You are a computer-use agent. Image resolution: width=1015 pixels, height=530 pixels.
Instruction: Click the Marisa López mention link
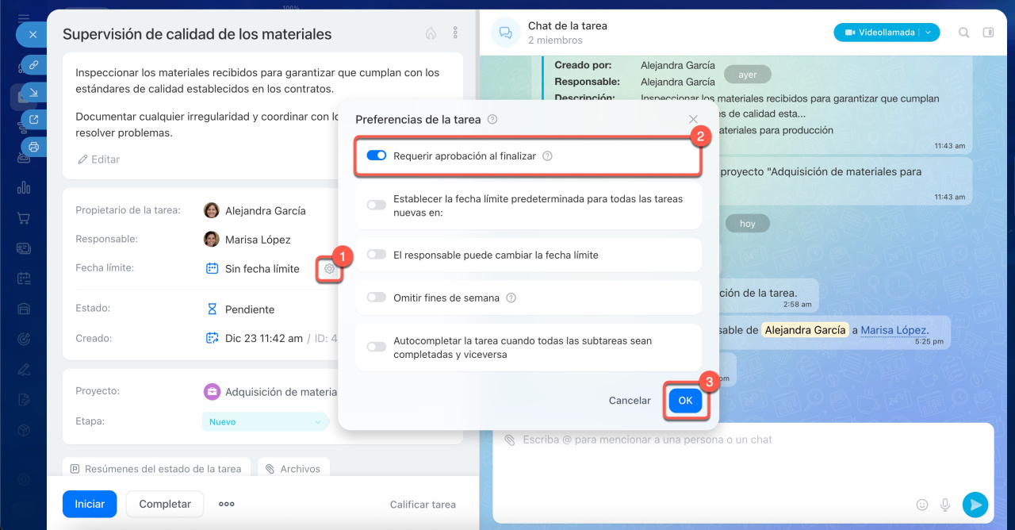point(894,330)
